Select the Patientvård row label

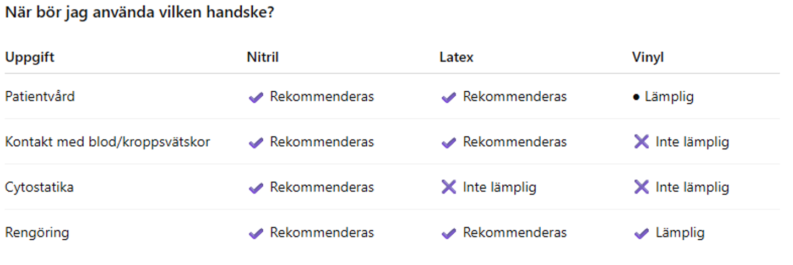[40, 96]
